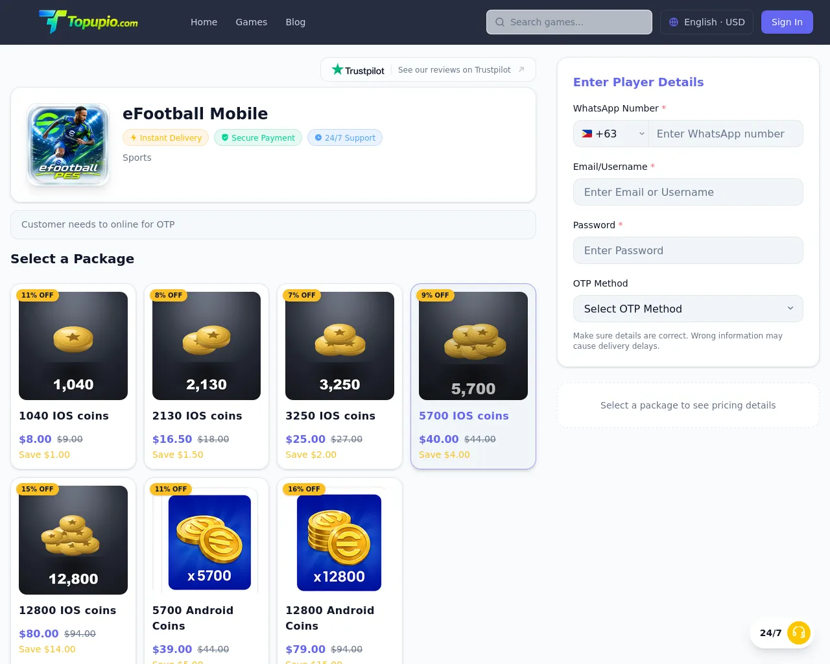
Task: Click the 5700 Android Coins title
Action: click(193, 618)
